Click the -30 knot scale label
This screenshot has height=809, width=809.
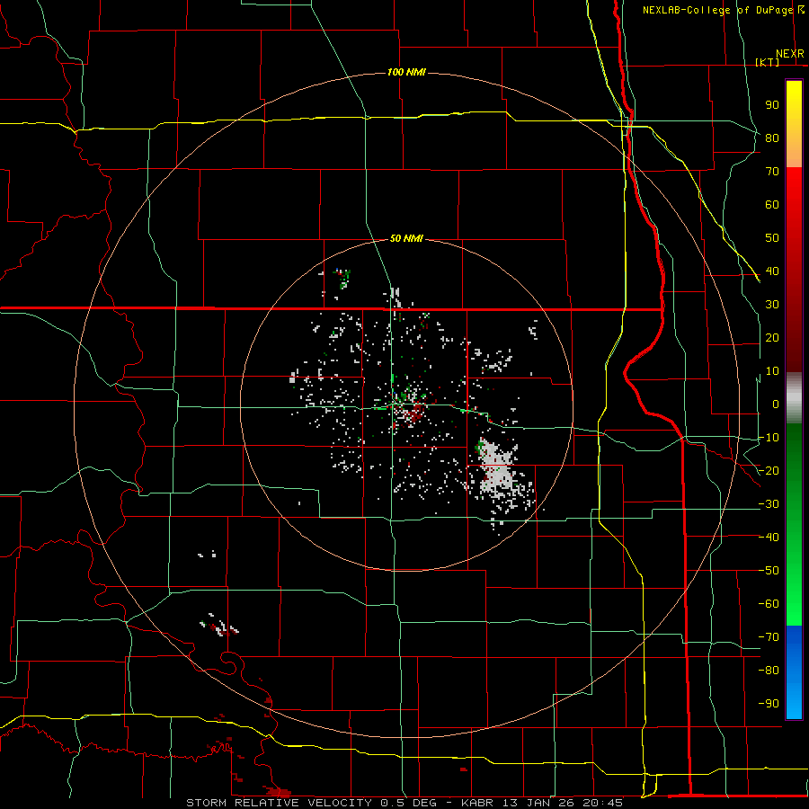pyautogui.click(x=769, y=504)
